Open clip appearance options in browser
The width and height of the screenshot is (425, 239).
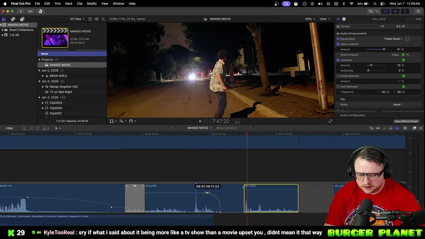(x=97, y=19)
